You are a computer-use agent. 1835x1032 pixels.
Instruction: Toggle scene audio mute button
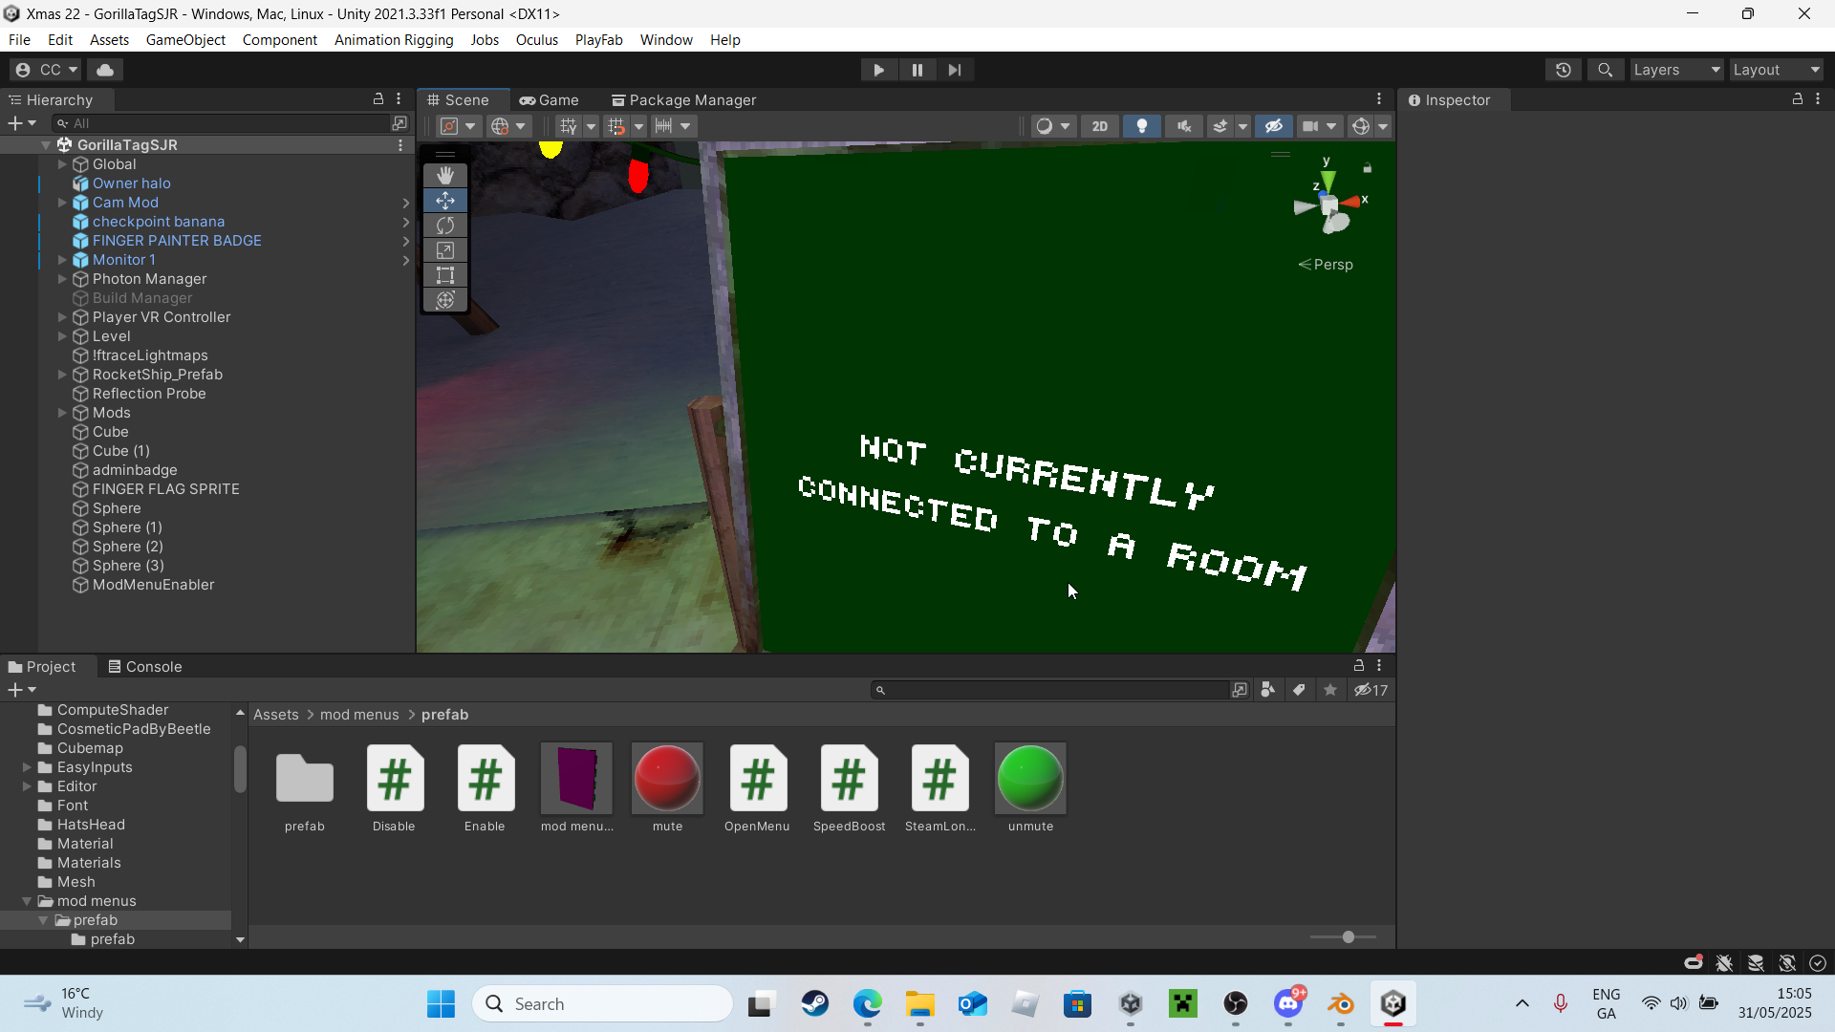[1183, 126]
